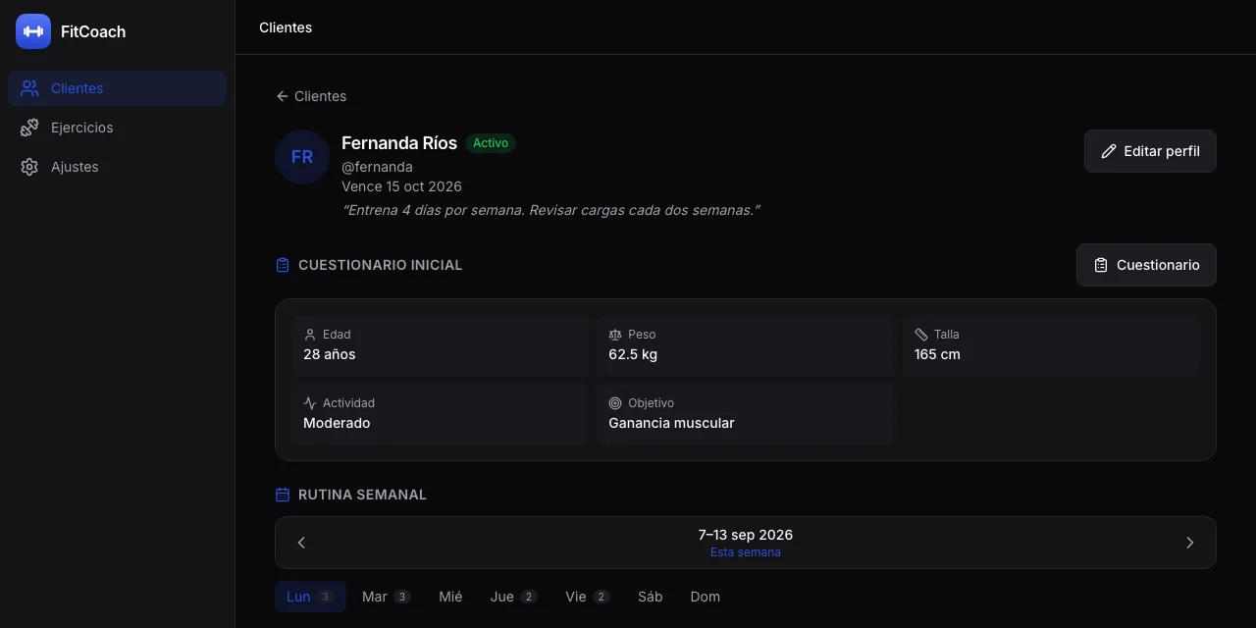The height and width of the screenshot is (628, 1256).
Task: Click the trainer note about cargas
Action: pos(550,210)
